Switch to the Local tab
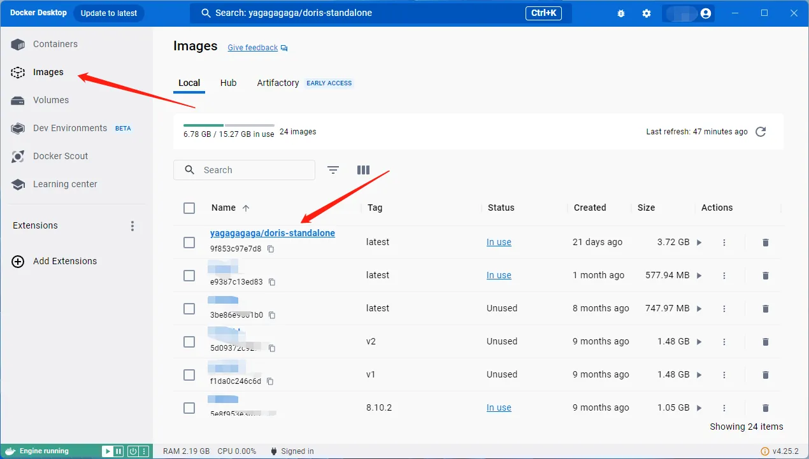 pos(189,83)
